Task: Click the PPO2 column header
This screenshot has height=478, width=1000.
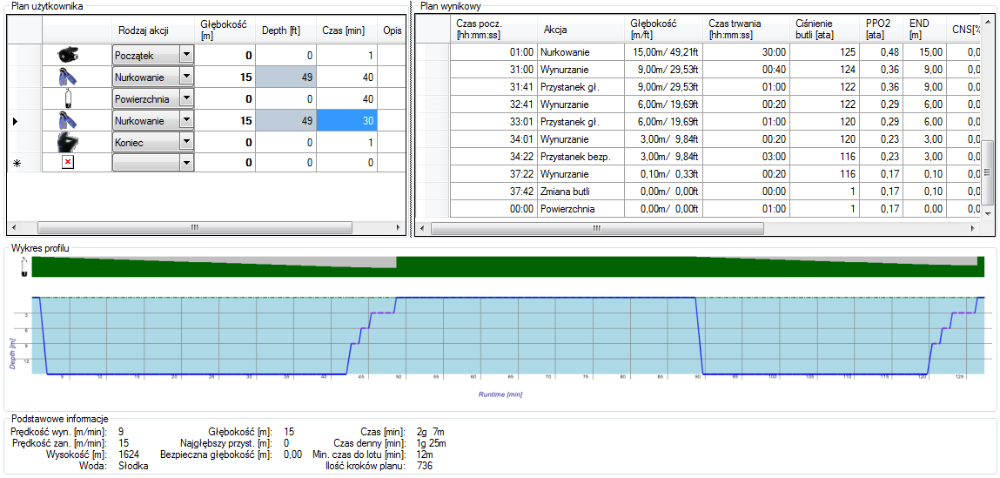Action: pos(882,30)
